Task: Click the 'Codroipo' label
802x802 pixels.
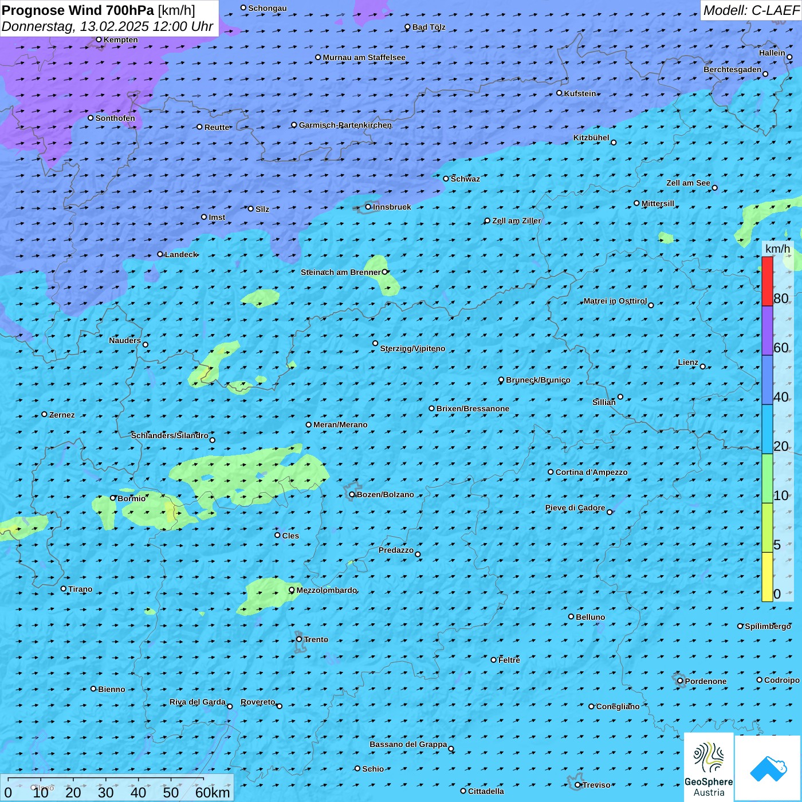Action: point(781,680)
